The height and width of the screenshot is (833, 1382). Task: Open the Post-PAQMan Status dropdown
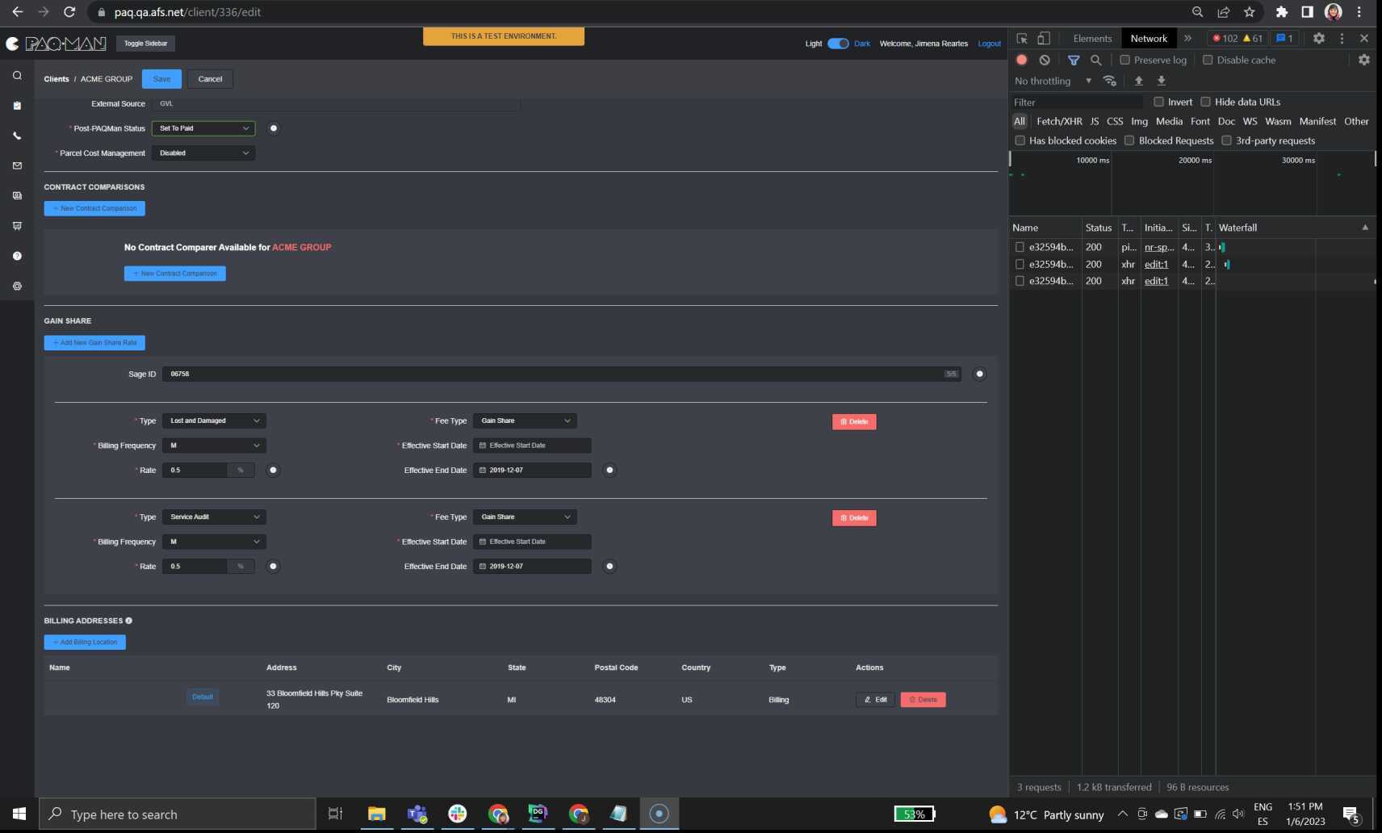[203, 128]
